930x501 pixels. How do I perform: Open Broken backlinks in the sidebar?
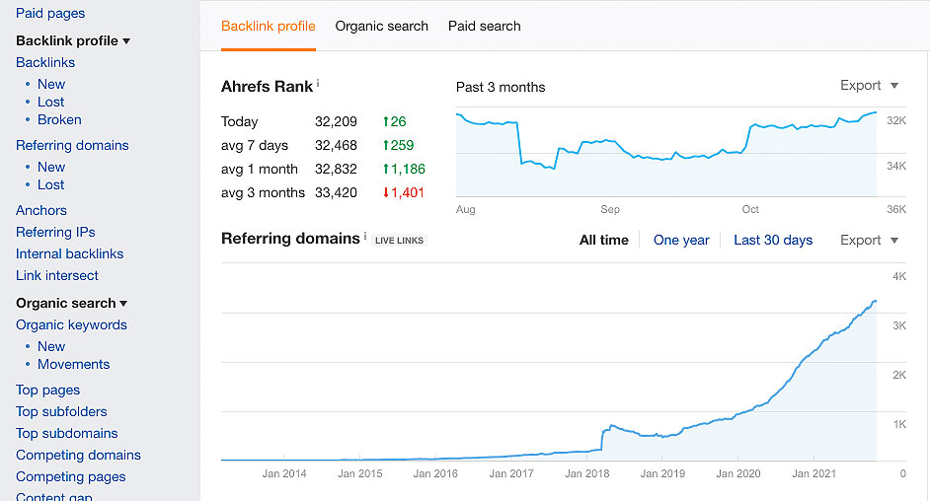[x=59, y=119]
